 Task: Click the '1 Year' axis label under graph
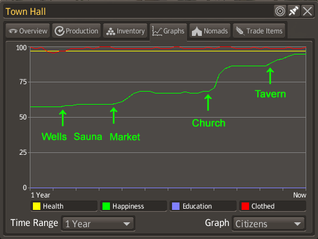[40, 195]
